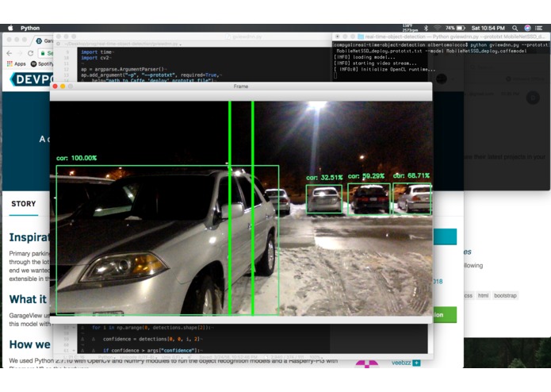
Task: Minimize the Frame window
Action: 63,86
